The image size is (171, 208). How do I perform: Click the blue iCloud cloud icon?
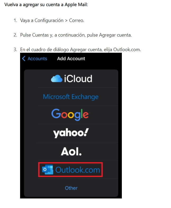(57, 78)
